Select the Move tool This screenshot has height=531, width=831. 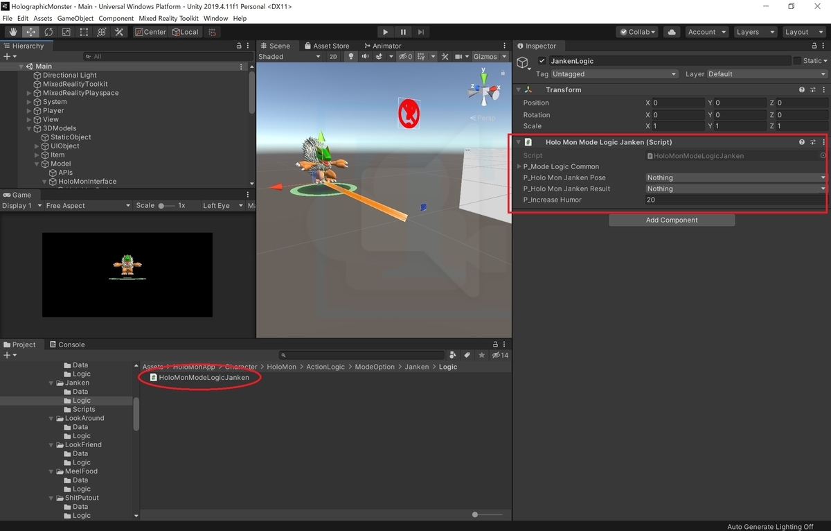tap(31, 32)
